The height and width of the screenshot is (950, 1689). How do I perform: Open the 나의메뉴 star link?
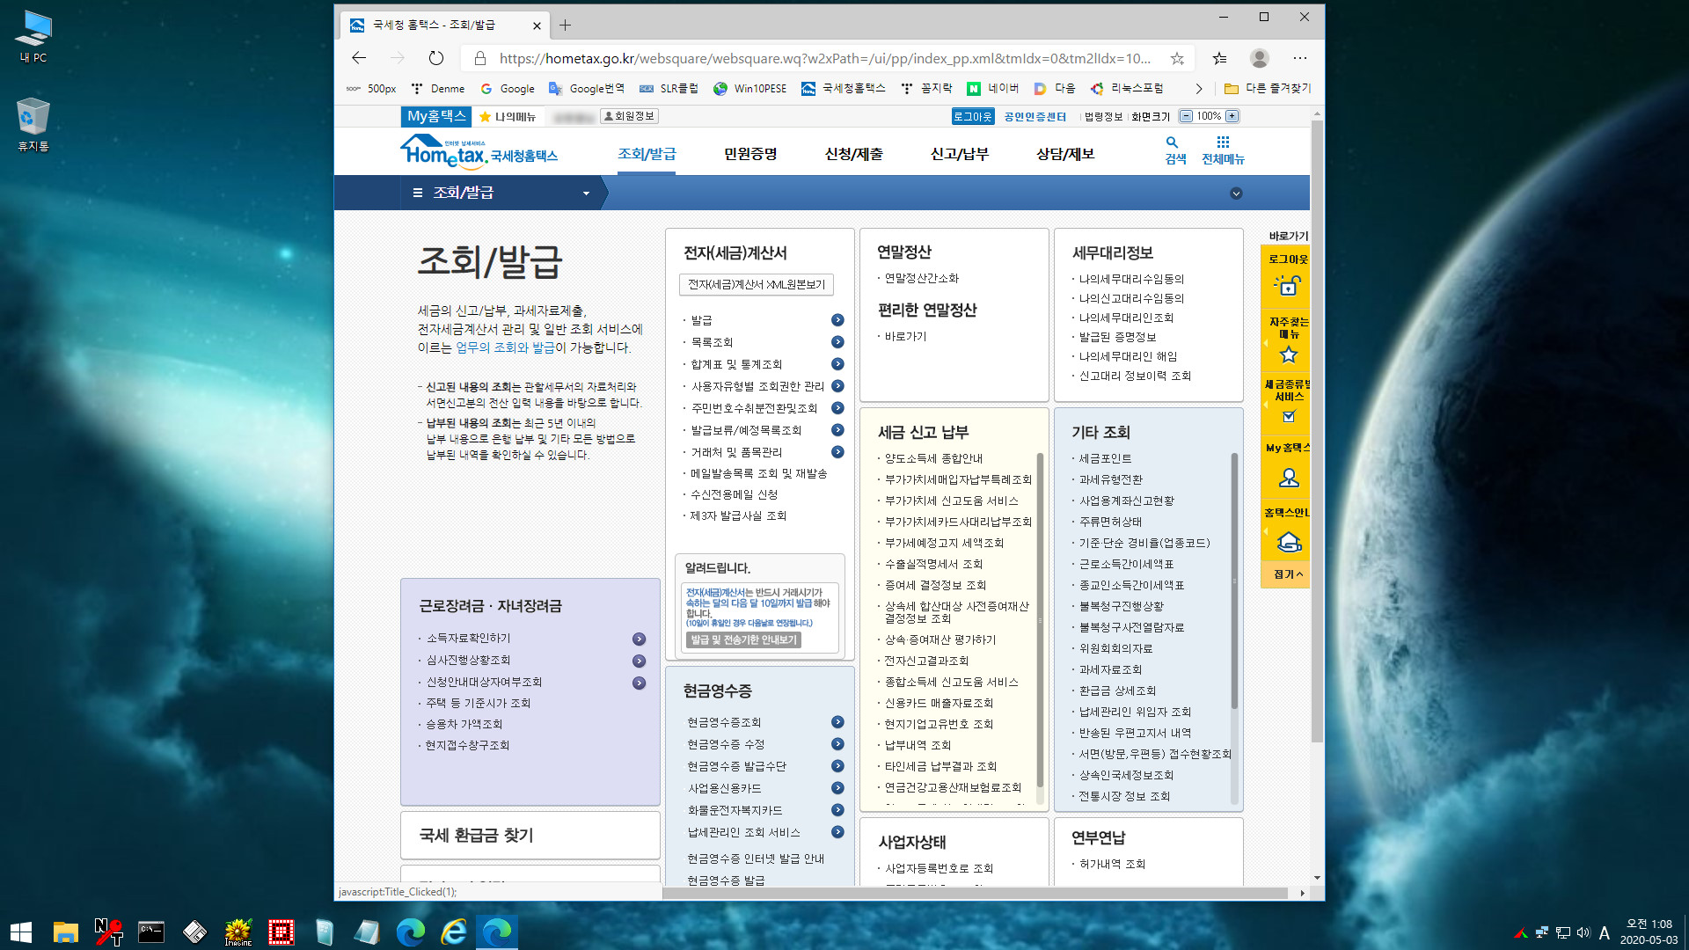[x=508, y=116]
